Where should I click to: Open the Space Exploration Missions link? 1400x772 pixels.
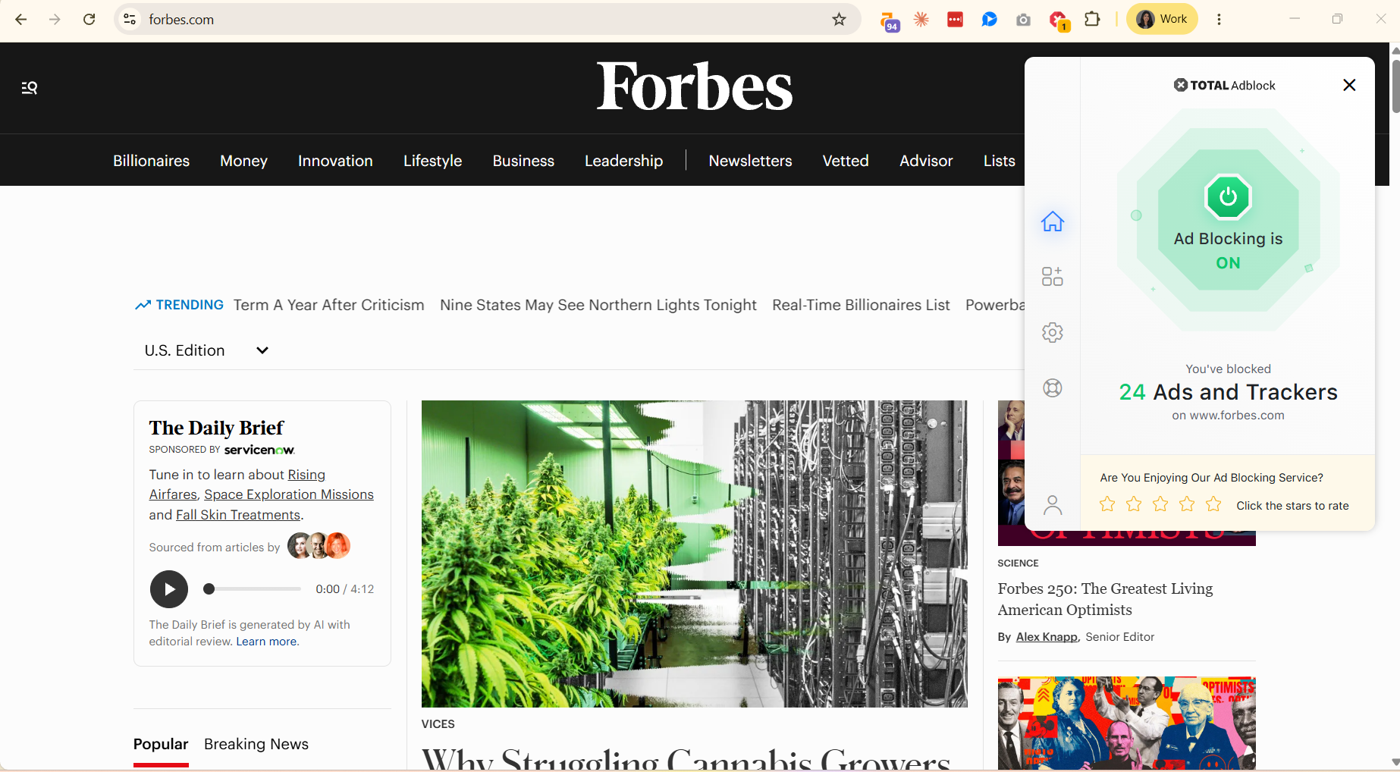click(x=289, y=494)
